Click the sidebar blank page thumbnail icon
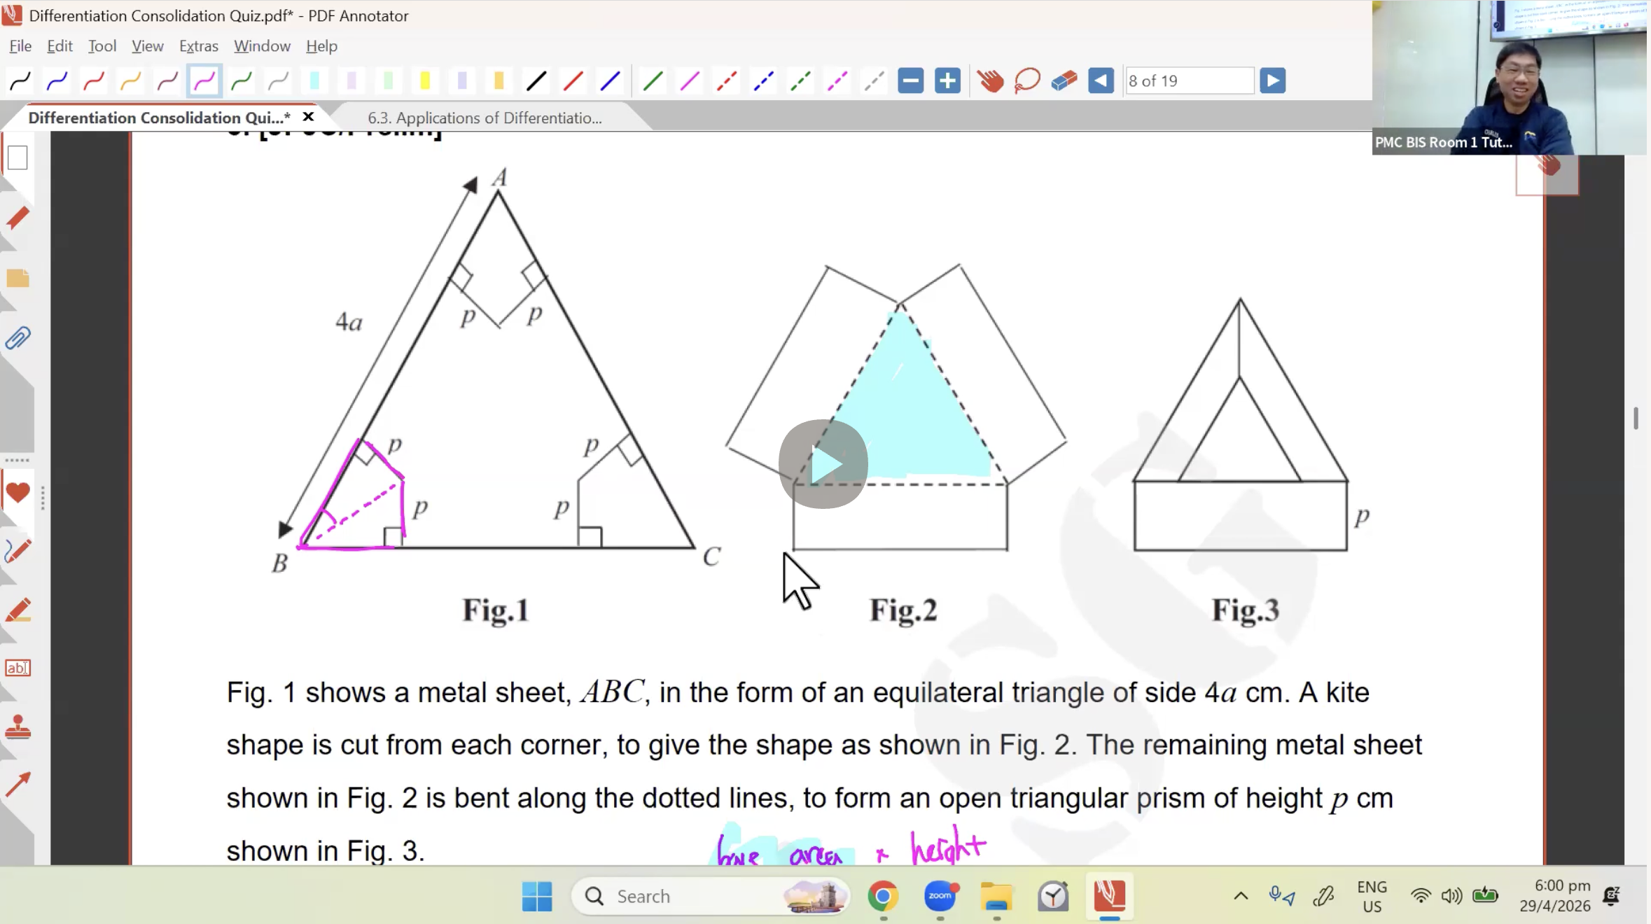The height and width of the screenshot is (924, 1651). [x=18, y=157]
